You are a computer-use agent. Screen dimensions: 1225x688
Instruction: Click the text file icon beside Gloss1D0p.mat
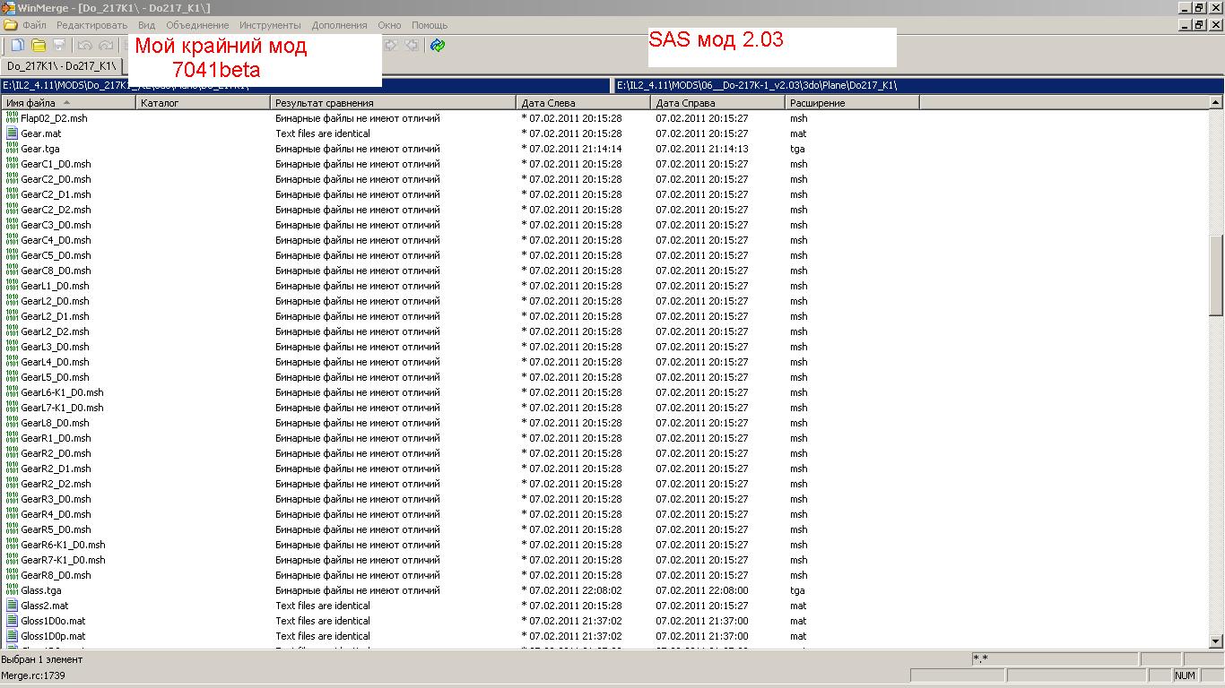tap(13, 636)
